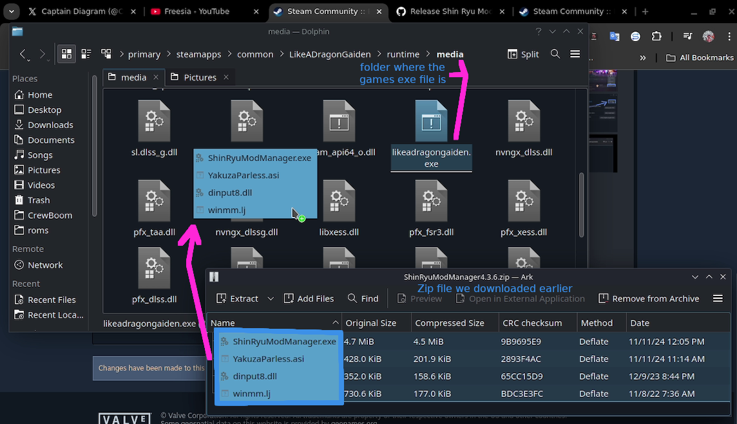Viewport: 737px width, 424px height.
Task: Navigate to steamapps in breadcrumb path
Action: 198,54
